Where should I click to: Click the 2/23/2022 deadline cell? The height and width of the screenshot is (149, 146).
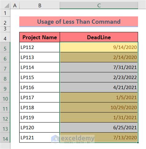(x=99, y=77)
